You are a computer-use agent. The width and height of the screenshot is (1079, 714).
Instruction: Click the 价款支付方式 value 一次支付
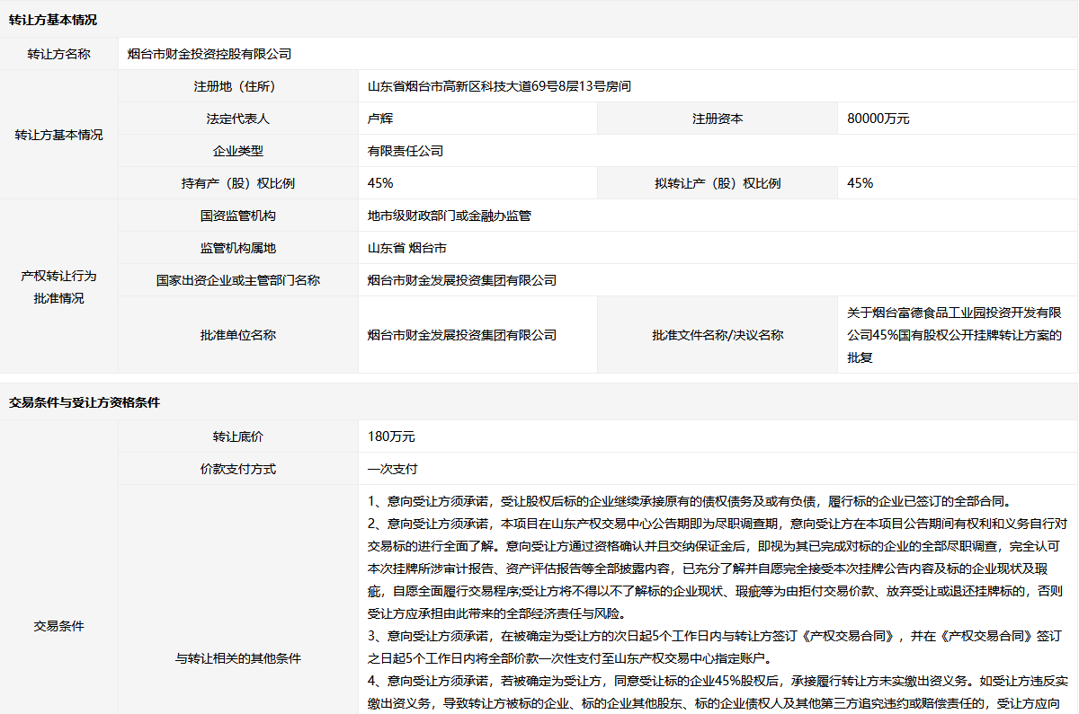(393, 469)
